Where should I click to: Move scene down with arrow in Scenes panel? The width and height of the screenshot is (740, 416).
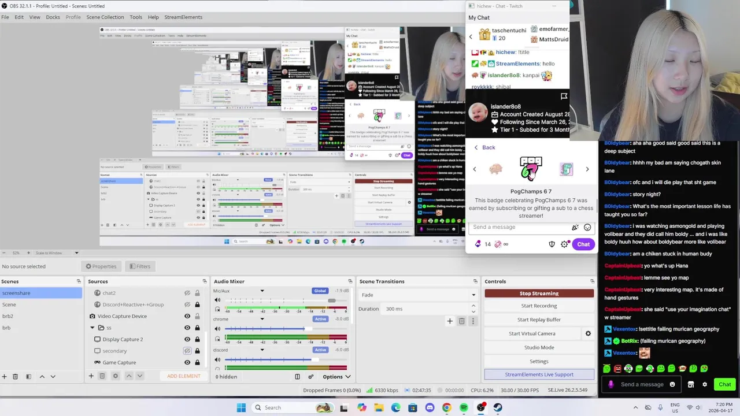53,376
